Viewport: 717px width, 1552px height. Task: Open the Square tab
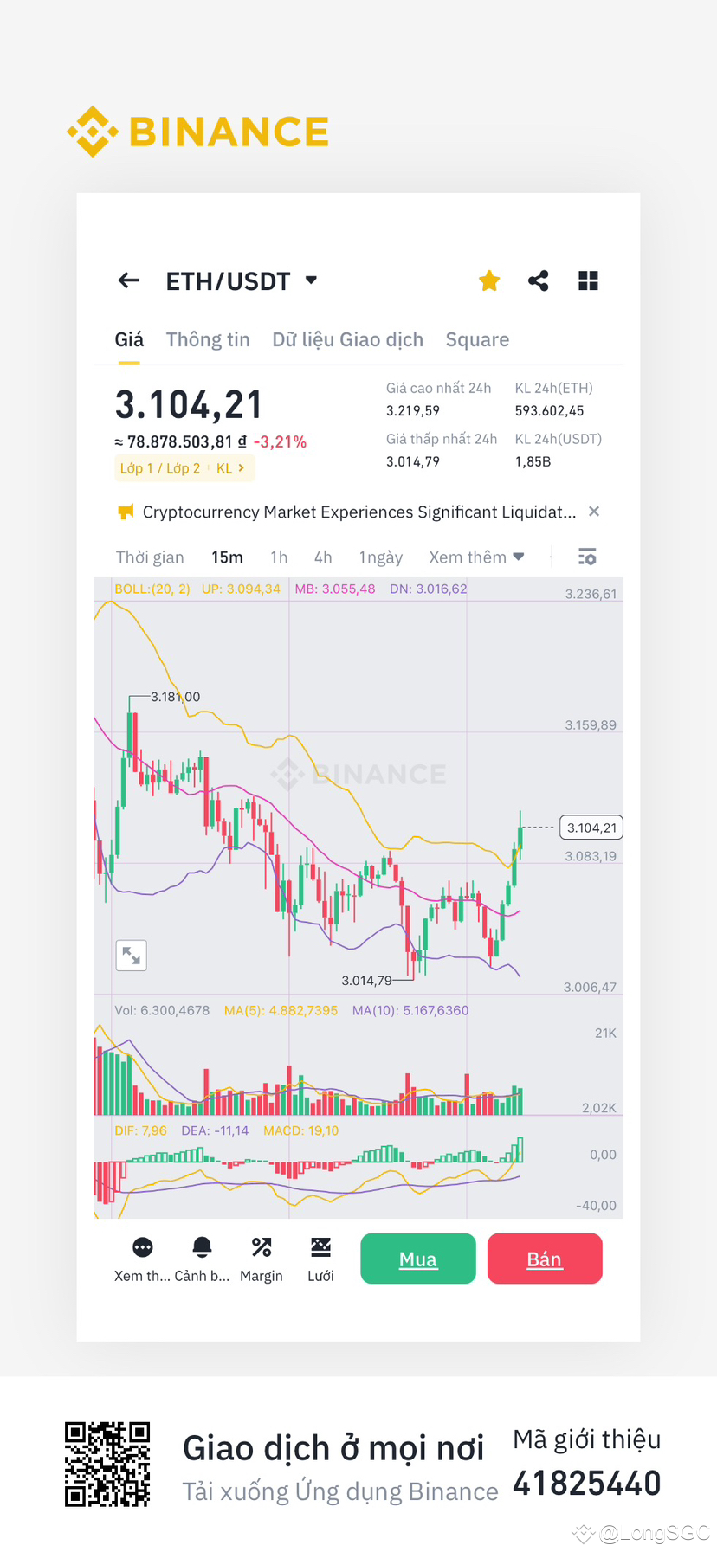click(x=477, y=339)
